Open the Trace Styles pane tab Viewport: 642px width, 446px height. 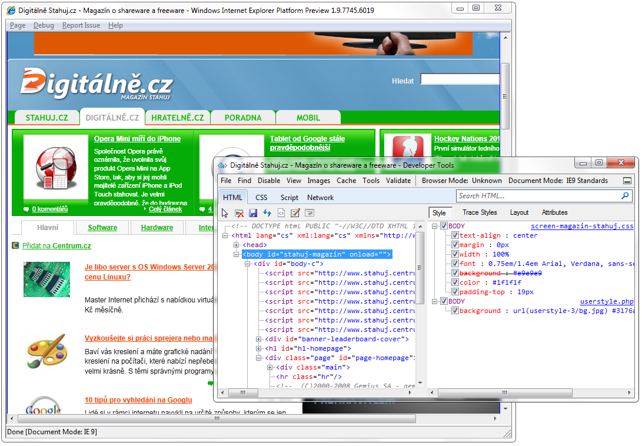[x=480, y=212]
